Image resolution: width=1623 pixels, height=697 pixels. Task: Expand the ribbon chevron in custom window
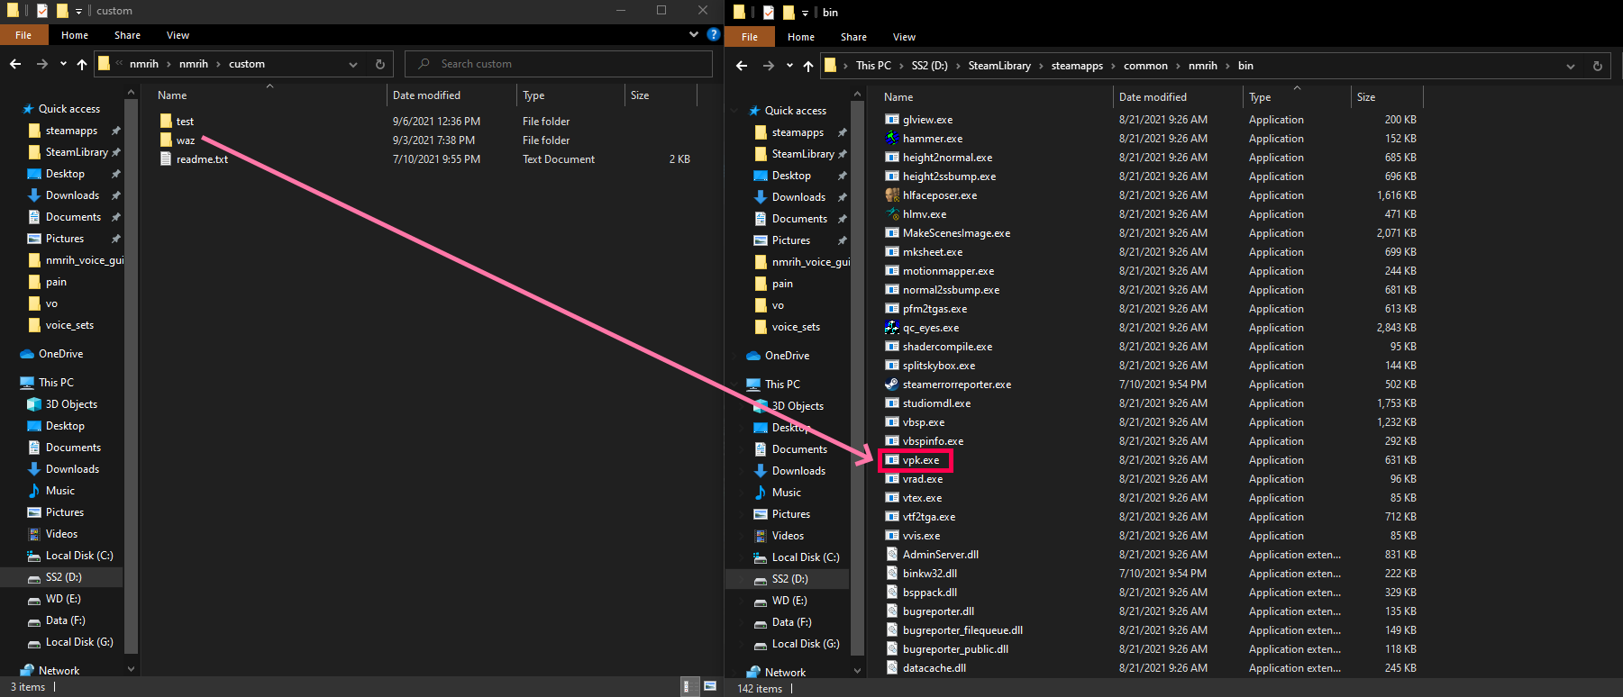pos(694,34)
